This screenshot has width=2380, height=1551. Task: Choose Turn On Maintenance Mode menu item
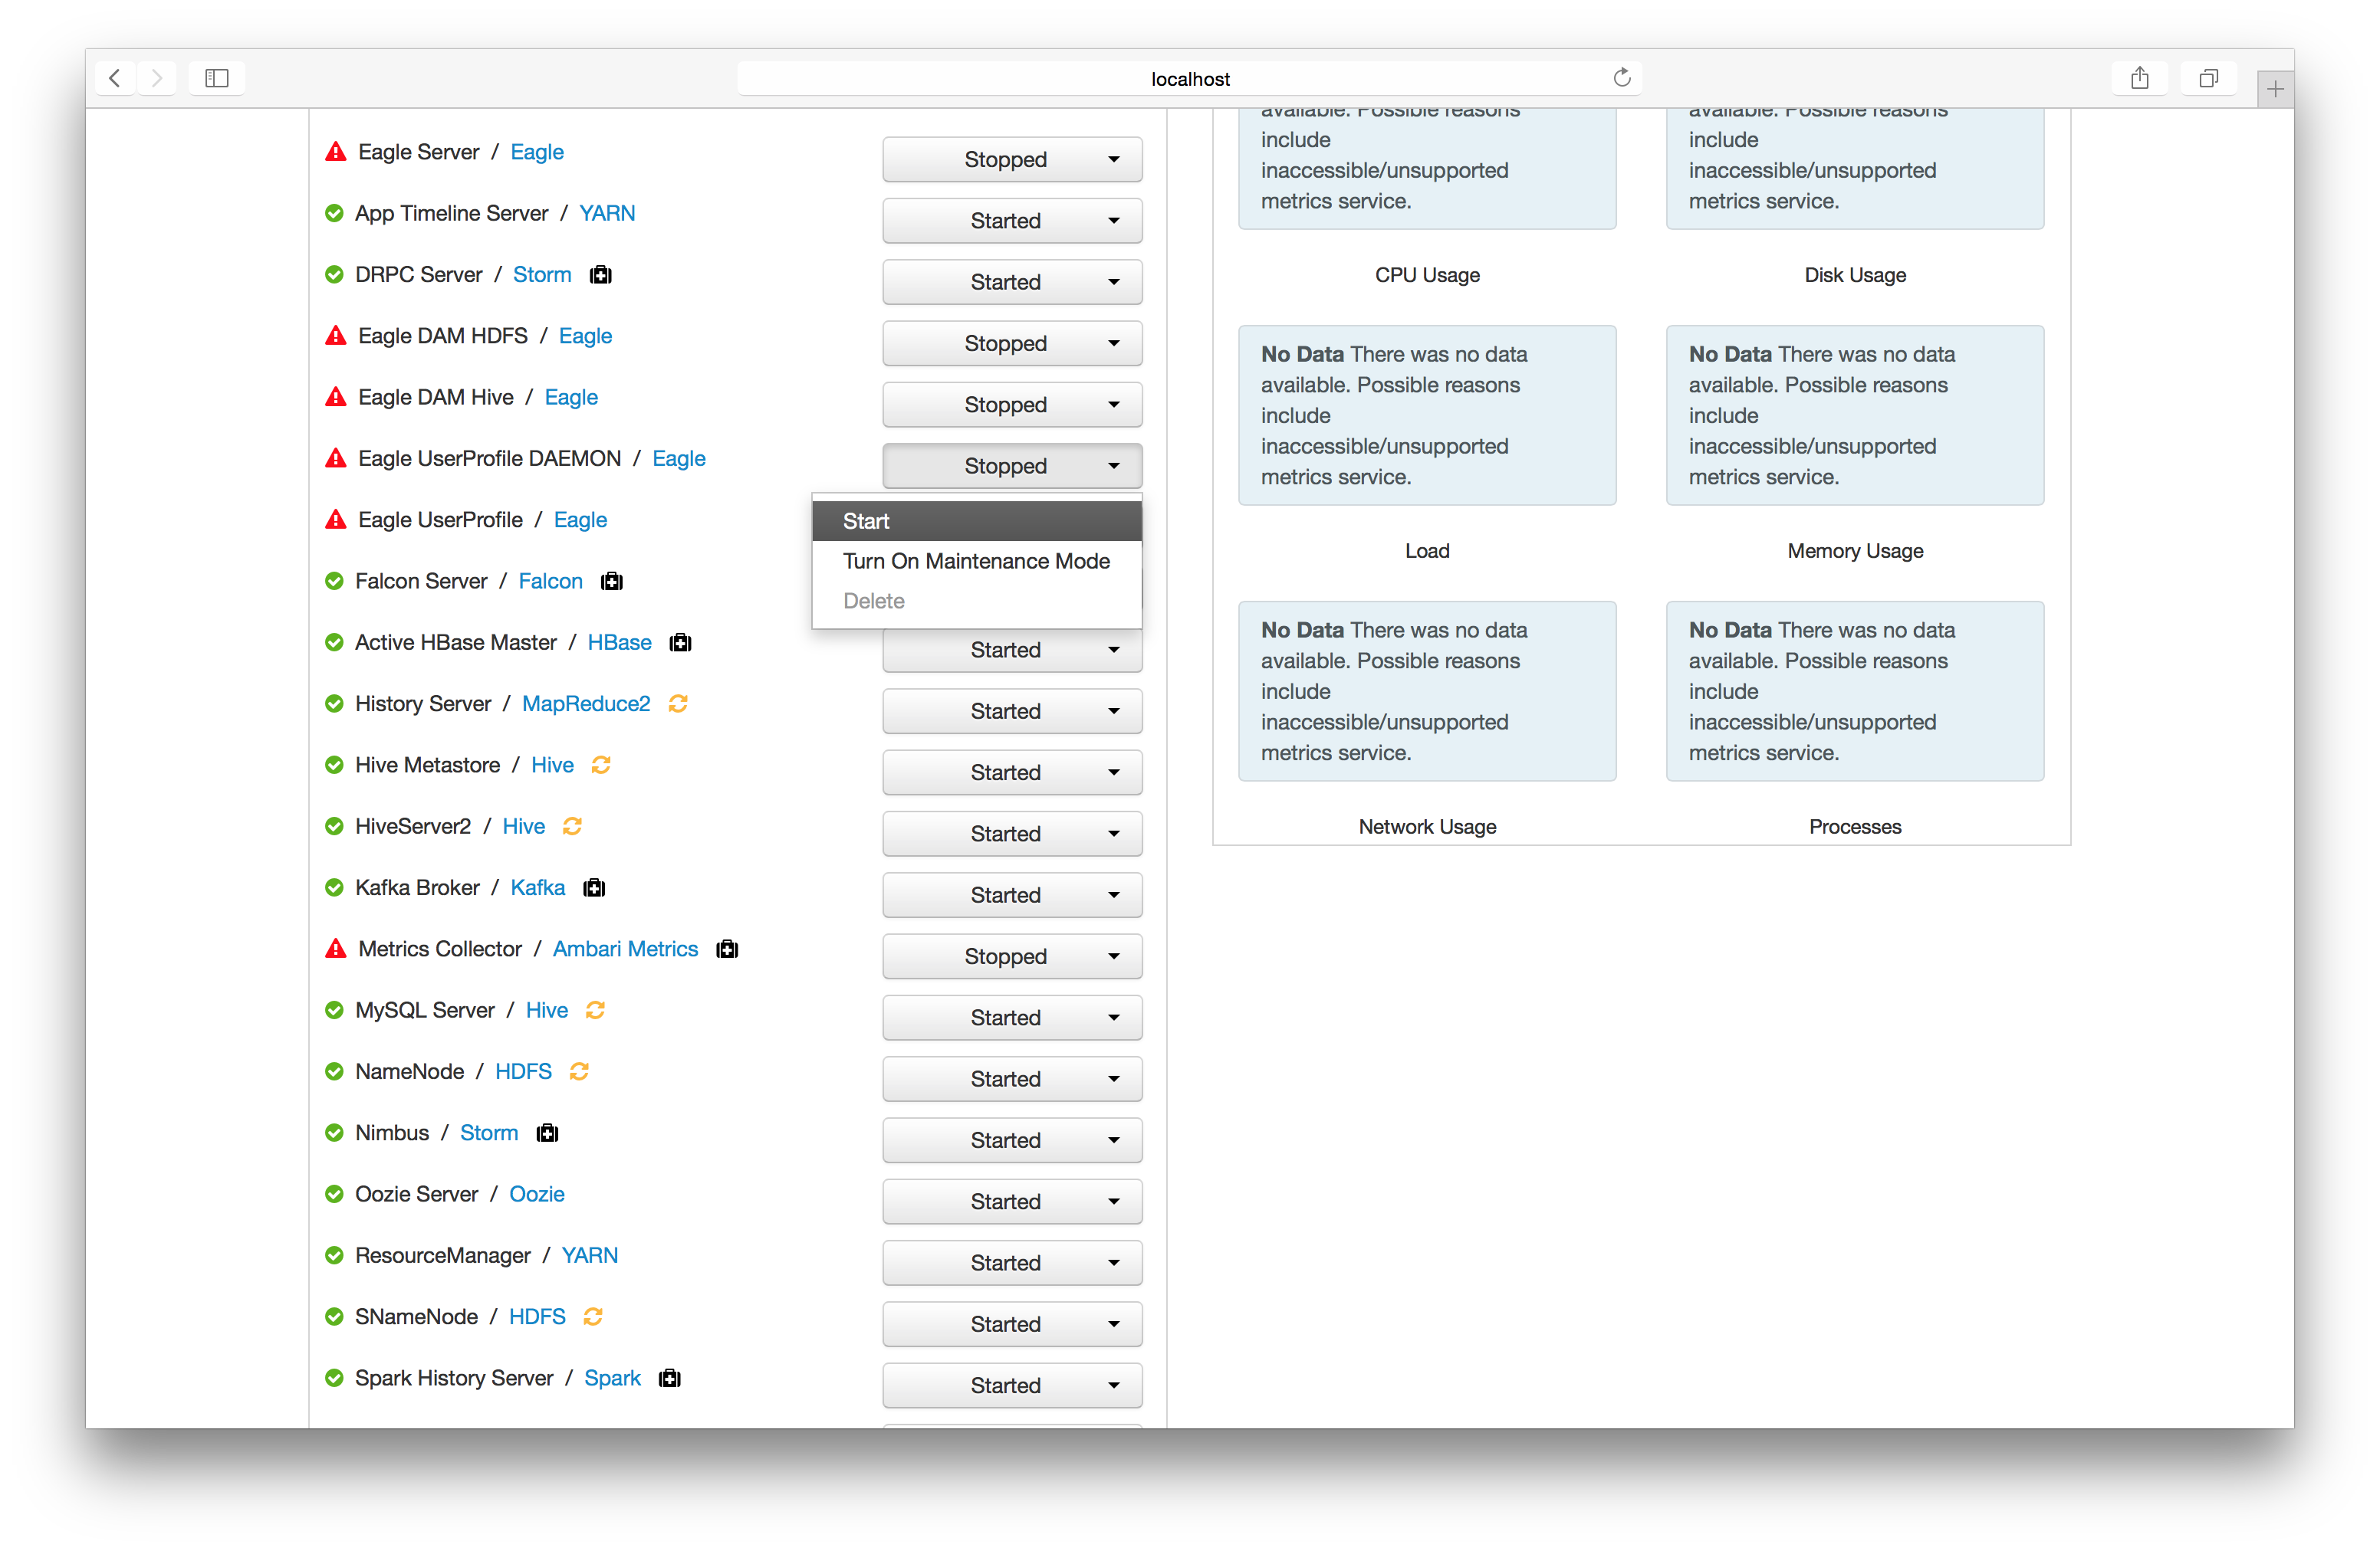(x=976, y=562)
